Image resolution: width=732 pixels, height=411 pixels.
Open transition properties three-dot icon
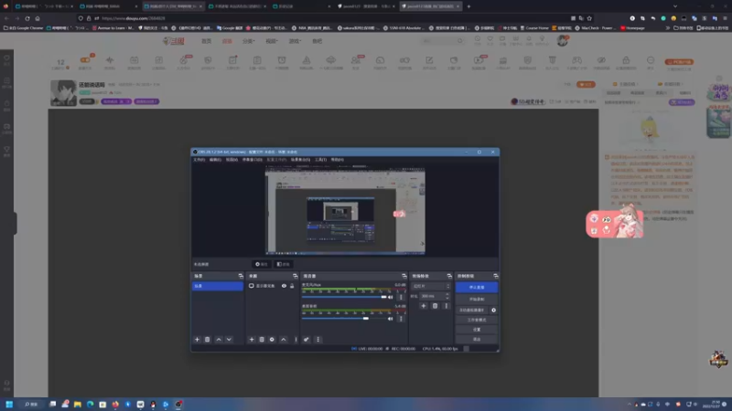pyautogui.click(x=446, y=306)
